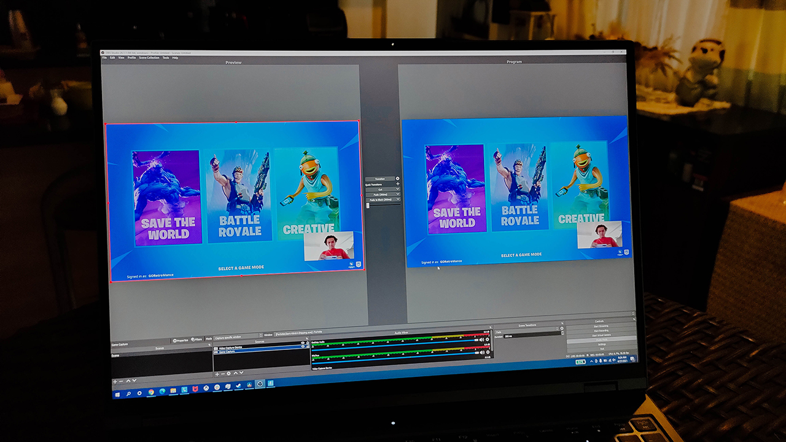Mute the Desktop Audio speaker icon

(x=481, y=339)
